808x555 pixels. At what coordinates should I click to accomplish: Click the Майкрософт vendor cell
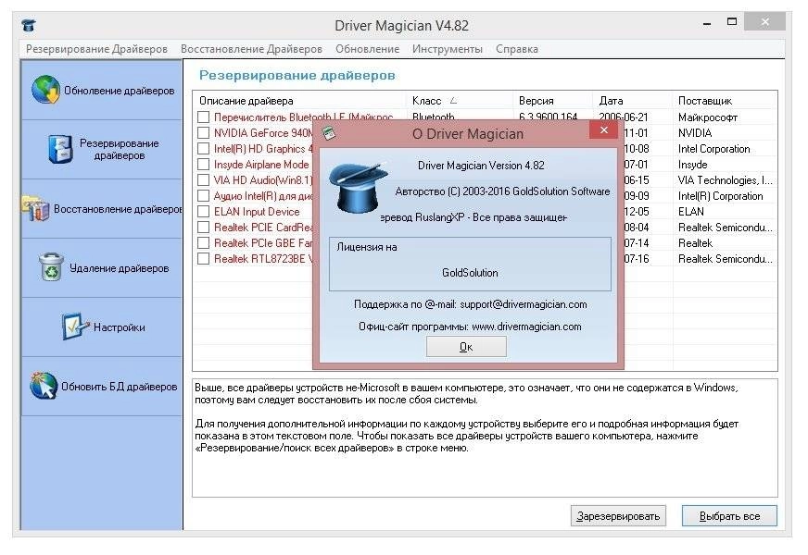(x=708, y=117)
